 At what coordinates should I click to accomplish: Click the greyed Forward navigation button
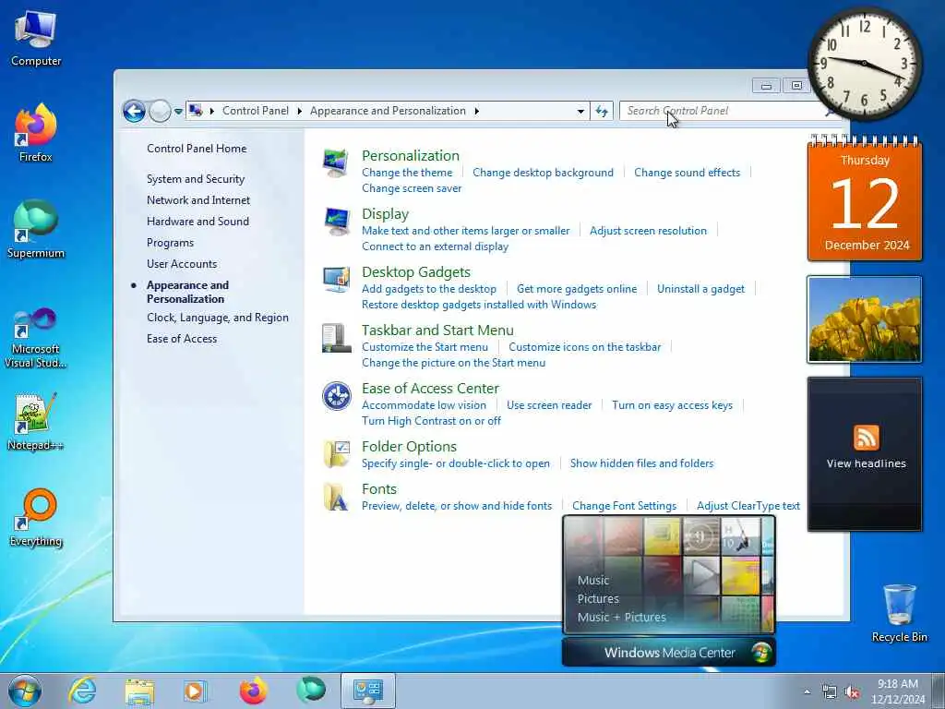(160, 111)
